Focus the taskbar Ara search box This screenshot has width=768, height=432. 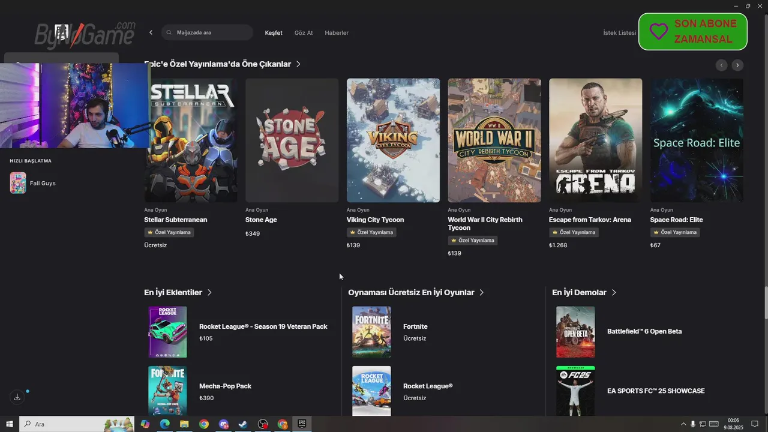point(77,424)
